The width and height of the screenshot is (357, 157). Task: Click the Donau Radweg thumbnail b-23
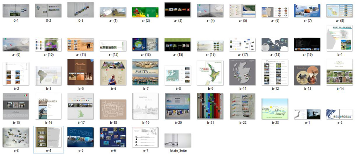tap(275, 109)
